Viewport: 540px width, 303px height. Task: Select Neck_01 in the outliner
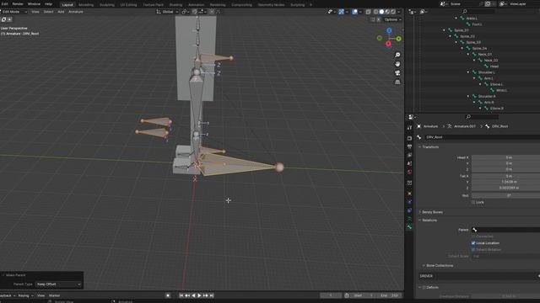point(485,54)
